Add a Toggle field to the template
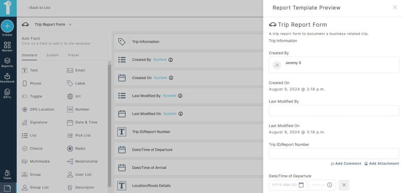The width and height of the screenshot is (402, 193). tap(32, 96)
